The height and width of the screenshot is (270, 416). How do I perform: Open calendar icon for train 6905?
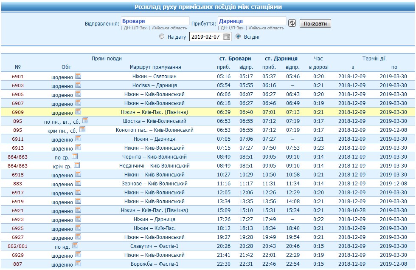pyautogui.click(x=78, y=94)
